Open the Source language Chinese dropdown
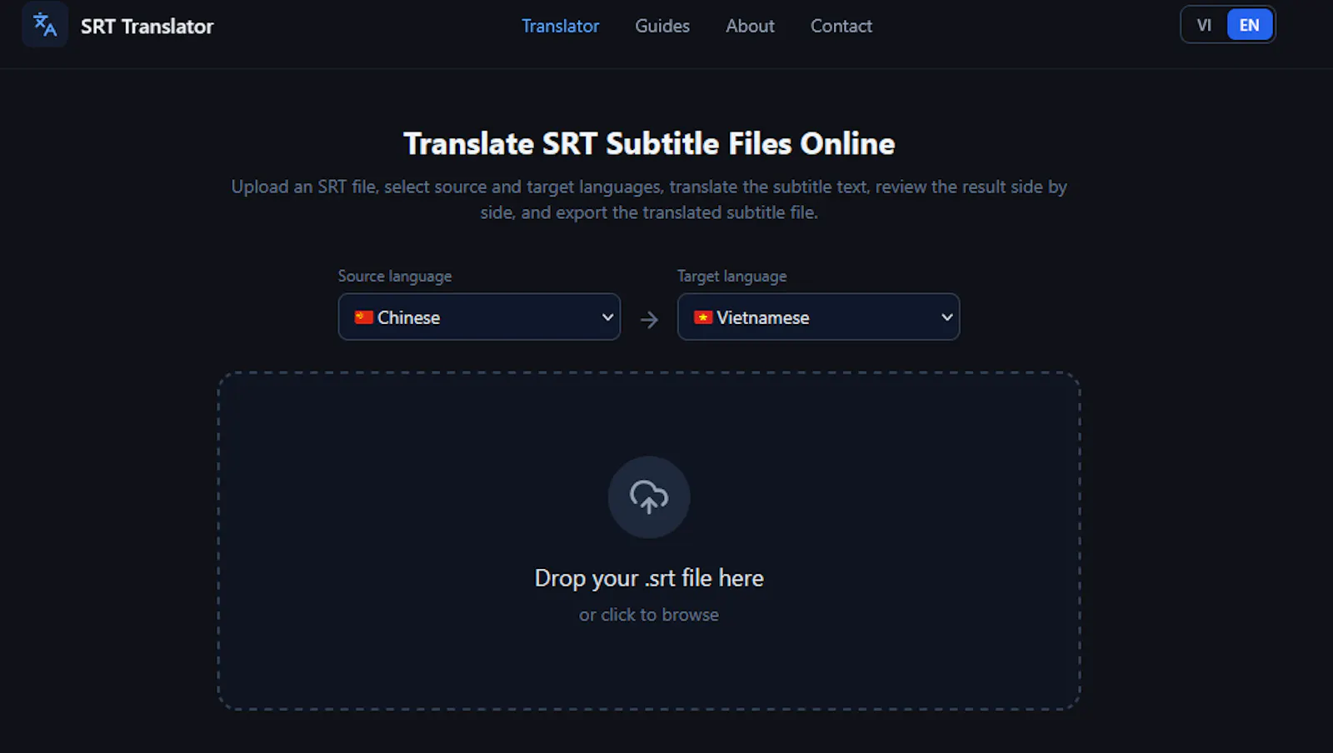 [x=479, y=317]
